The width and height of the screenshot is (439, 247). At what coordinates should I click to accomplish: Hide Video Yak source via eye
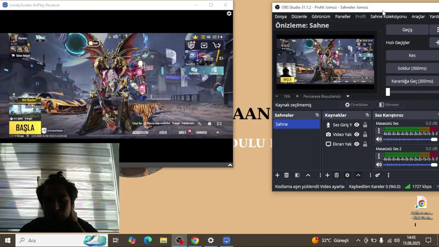pyautogui.click(x=357, y=134)
